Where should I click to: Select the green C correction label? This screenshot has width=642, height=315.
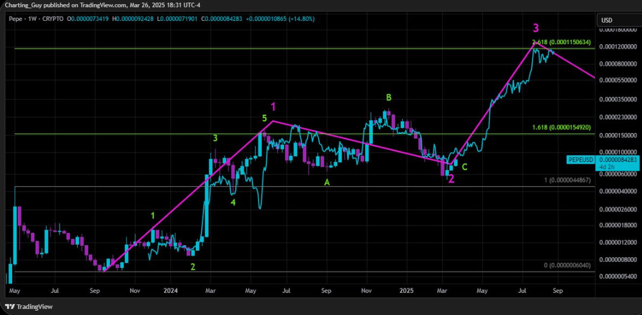tap(464, 167)
